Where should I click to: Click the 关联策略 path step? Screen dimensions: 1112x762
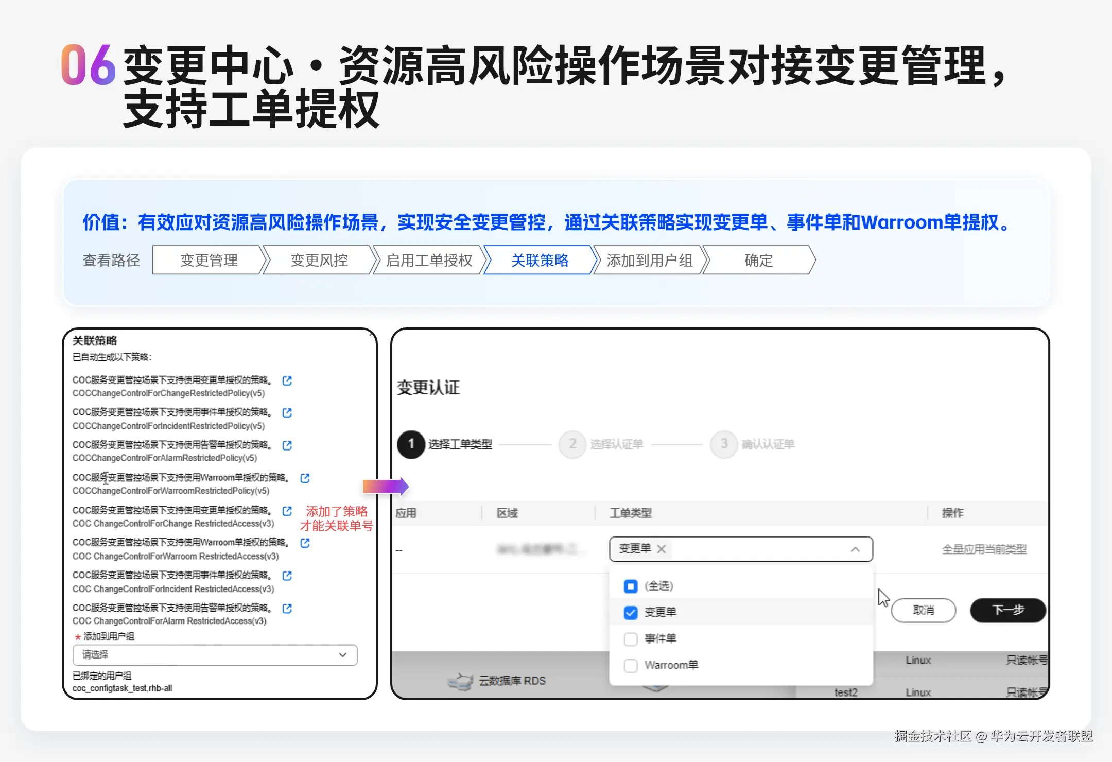tap(540, 260)
